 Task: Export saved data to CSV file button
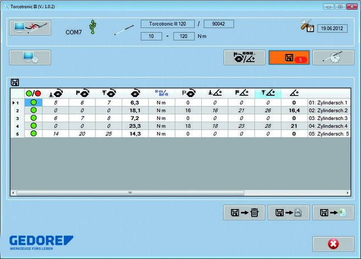[x=288, y=212]
